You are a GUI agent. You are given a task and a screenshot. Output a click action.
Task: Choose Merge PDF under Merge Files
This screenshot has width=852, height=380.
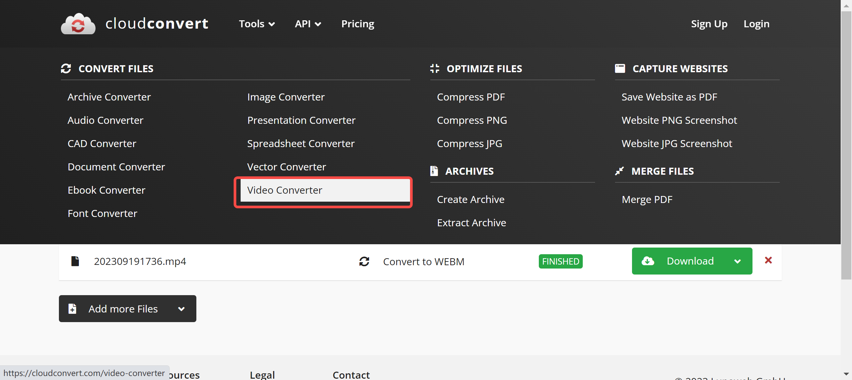tap(647, 199)
